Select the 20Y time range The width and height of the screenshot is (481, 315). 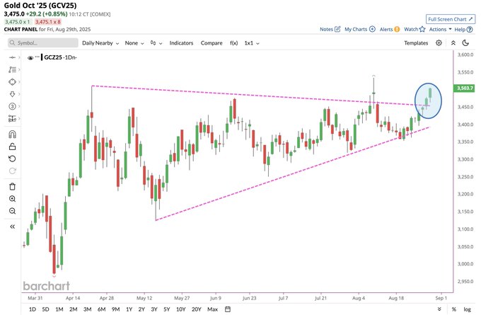[197, 309]
